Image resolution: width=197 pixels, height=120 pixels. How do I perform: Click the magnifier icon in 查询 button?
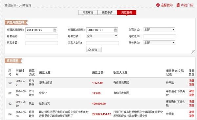[89, 50]
